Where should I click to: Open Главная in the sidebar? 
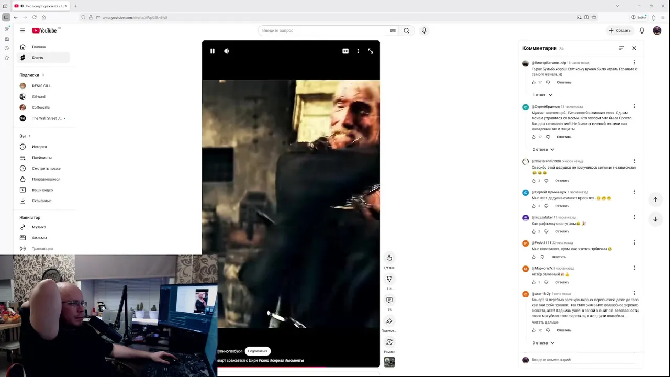pyautogui.click(x=42, y=47)
